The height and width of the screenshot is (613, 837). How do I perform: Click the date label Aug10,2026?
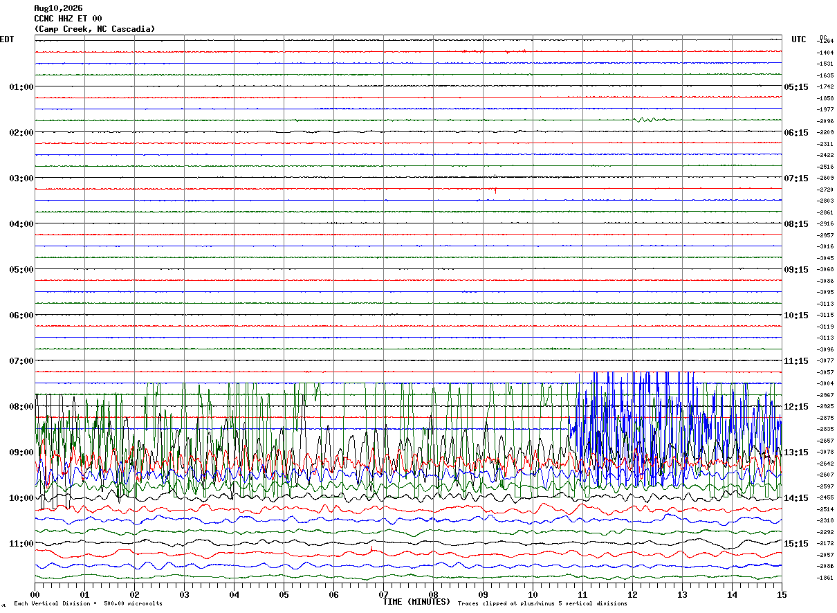point(58,8)
